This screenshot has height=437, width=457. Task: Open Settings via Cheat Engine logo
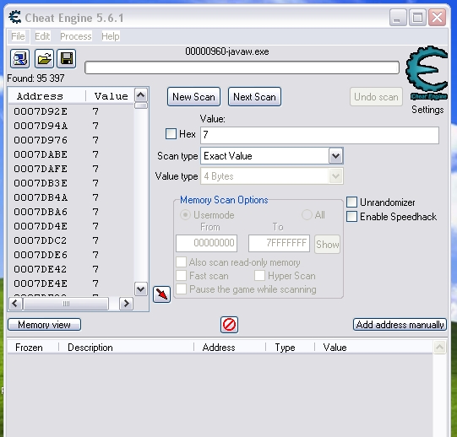tap(427, 73)
